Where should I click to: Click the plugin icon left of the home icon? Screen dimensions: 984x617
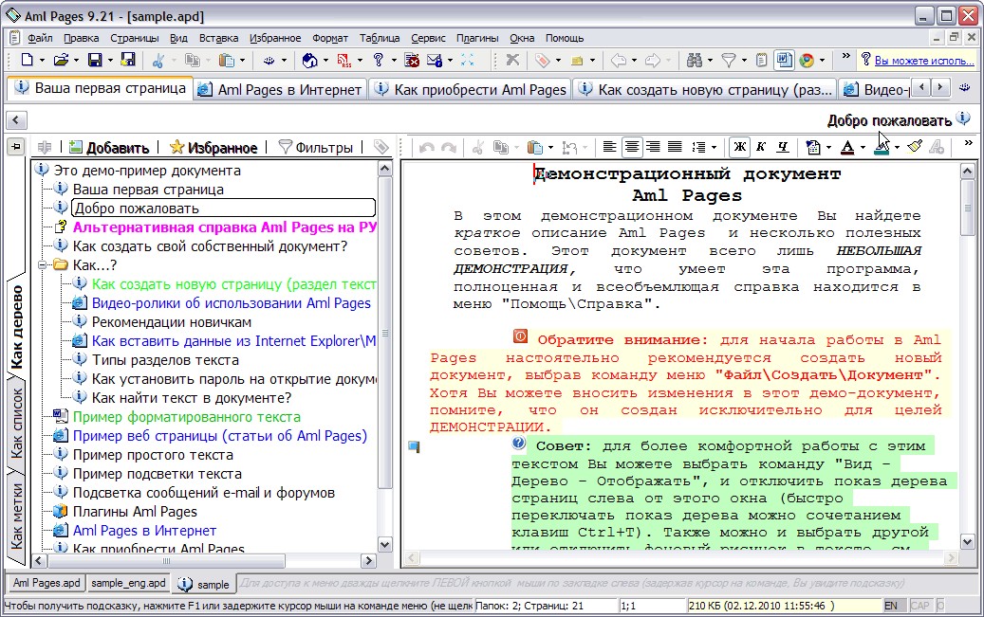[269, 61]
